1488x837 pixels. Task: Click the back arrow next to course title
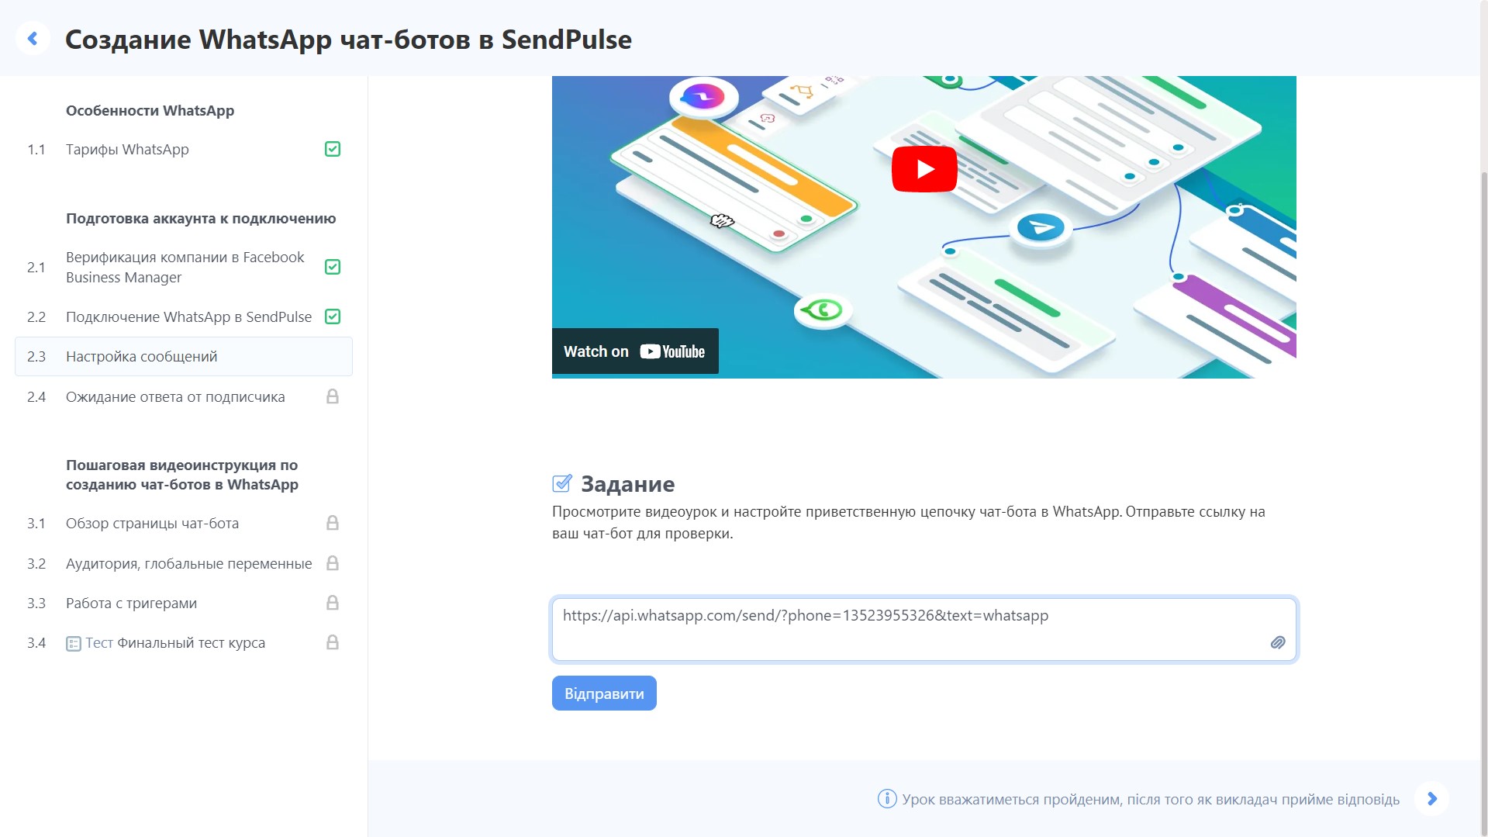[33, 38]
